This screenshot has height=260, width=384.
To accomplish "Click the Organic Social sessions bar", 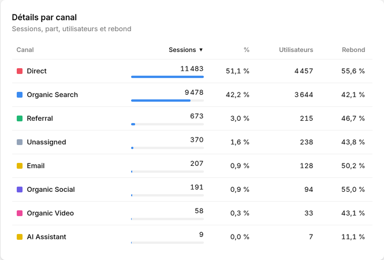I will pos(167,195).
